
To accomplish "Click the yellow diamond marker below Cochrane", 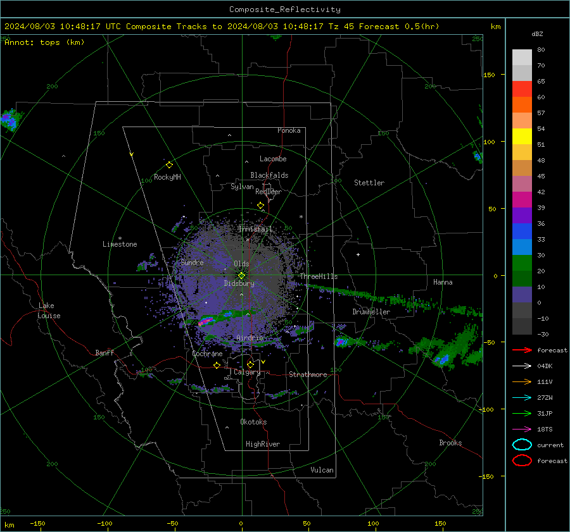I will tap(217, 365).
